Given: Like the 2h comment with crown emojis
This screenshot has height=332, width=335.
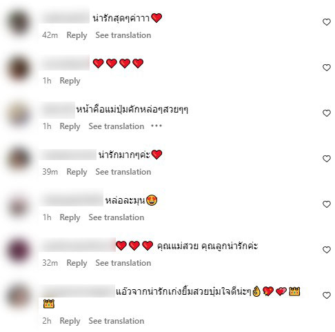Looking at the screenshot, I should (x=327, y=295).
